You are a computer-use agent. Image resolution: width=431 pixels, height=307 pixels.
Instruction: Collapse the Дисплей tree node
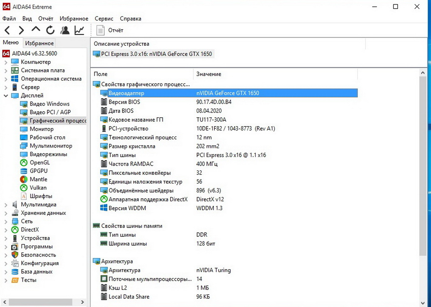[6, 96]
